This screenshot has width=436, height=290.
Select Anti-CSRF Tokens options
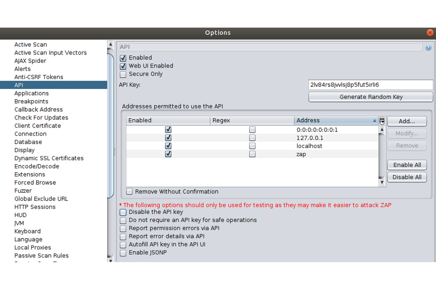pyautogui.click(x=39, y=77)
